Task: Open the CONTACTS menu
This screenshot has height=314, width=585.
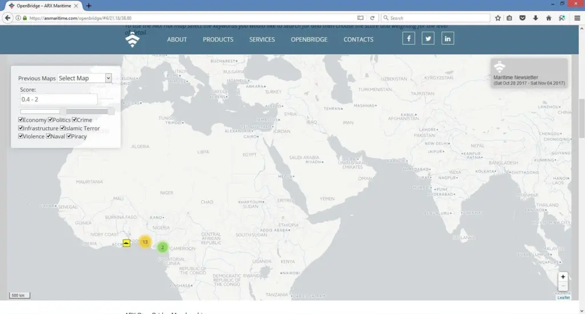Action: click(x=358, y=39)
